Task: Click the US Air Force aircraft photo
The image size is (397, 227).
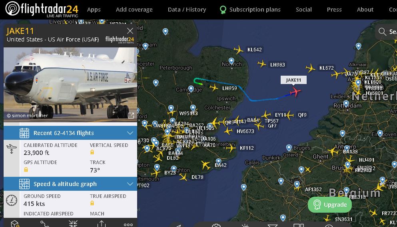Action: coord(70,84)
